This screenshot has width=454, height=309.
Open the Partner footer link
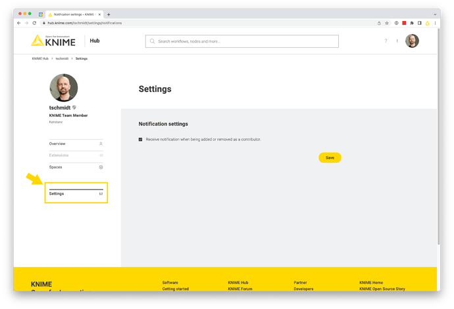[300, 283]
